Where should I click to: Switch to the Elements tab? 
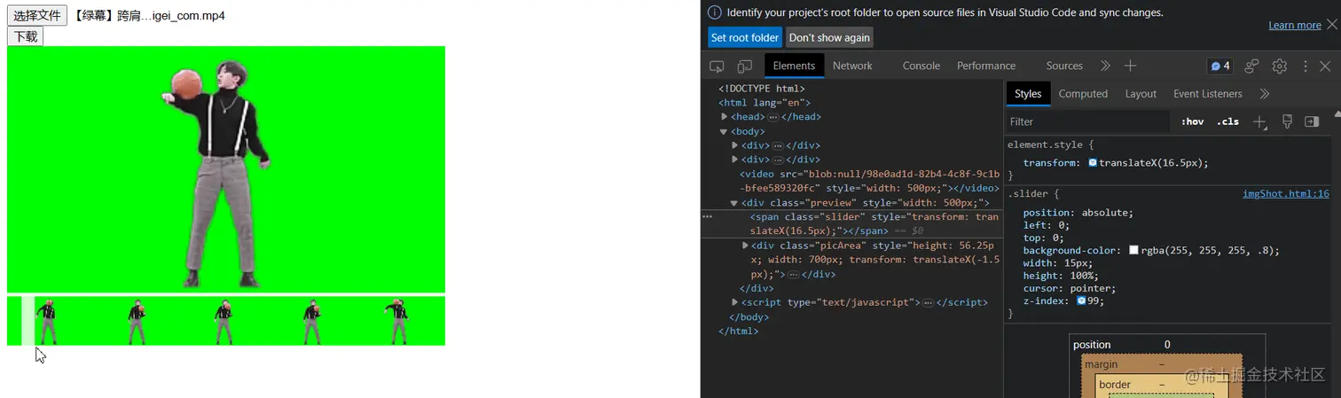(x=794, y=66)
